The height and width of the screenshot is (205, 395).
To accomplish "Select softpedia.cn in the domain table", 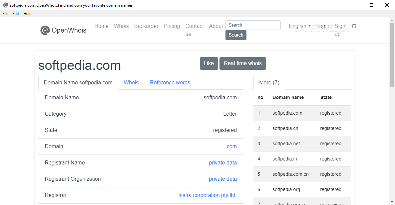I will pos(285,128).
